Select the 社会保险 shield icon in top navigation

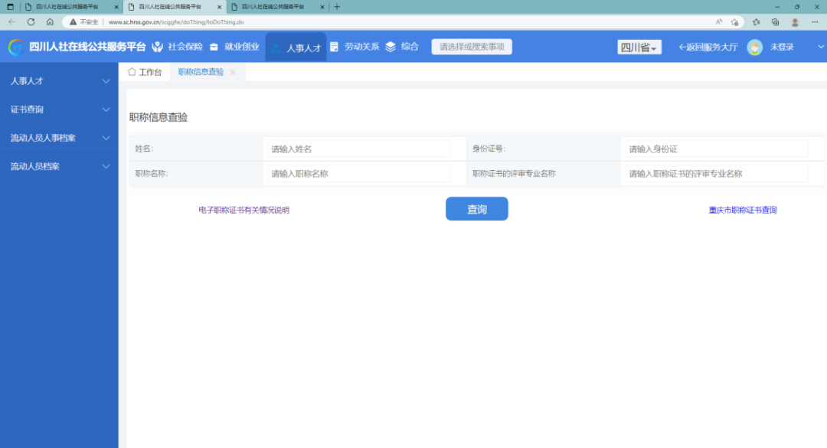(x=157, y=46)
